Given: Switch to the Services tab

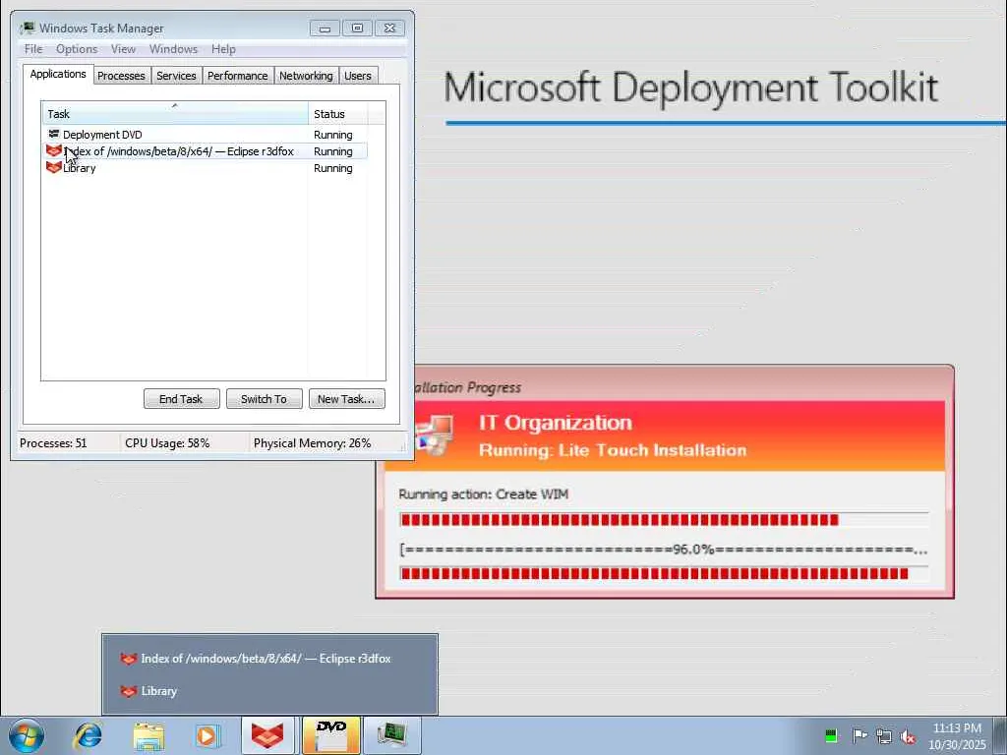Looking at the screenshot, I should pyautogui.click(x=176, y=76).
